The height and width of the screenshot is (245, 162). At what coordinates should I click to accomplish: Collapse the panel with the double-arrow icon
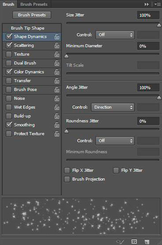pyautogui.click(x=147, y=4)
